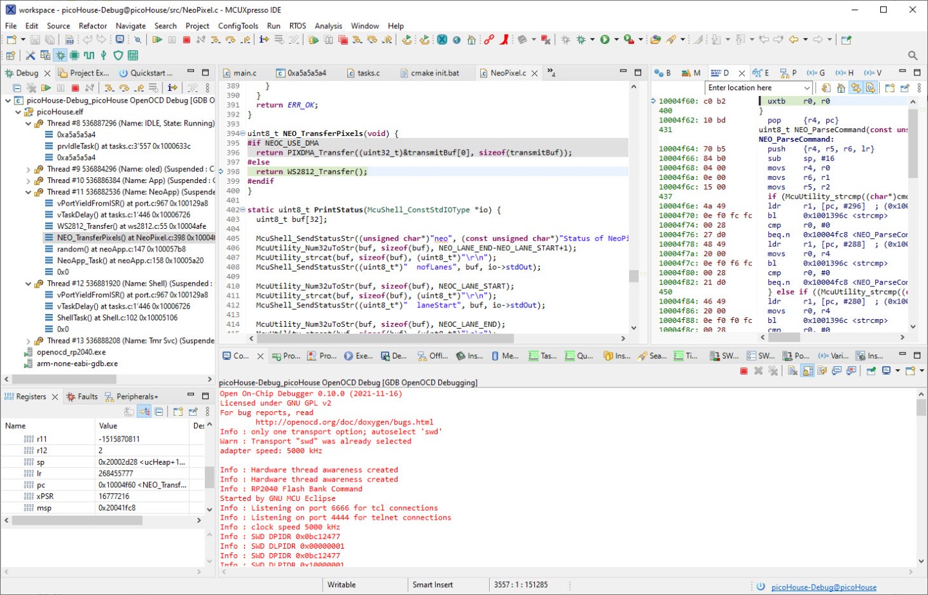The height and width of the screenshot is (595, 928).
Task: Click the sp register value cell
Action: 142,462
